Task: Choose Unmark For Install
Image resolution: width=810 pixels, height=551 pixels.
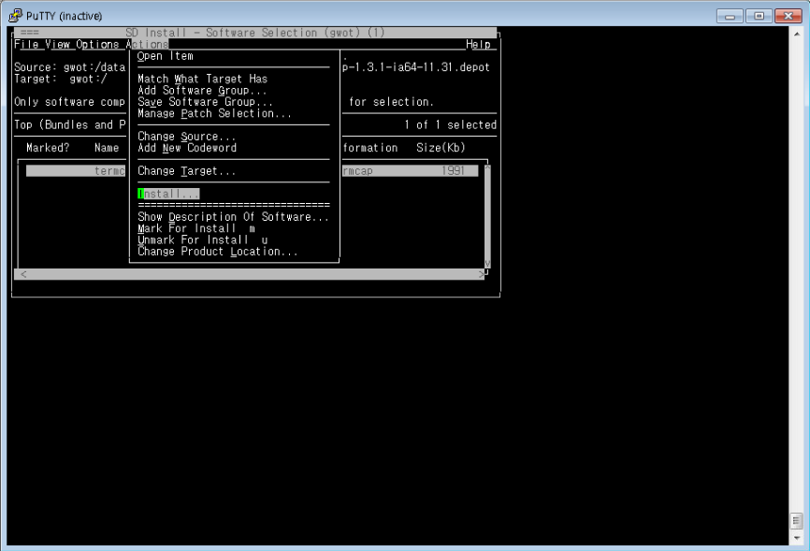Action: click(x=202, y=239)
